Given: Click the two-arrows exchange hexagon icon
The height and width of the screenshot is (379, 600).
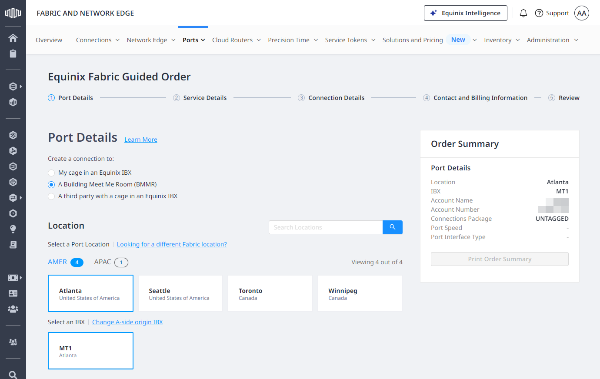Looking at the screenshot, I should (x=13, y=198).
